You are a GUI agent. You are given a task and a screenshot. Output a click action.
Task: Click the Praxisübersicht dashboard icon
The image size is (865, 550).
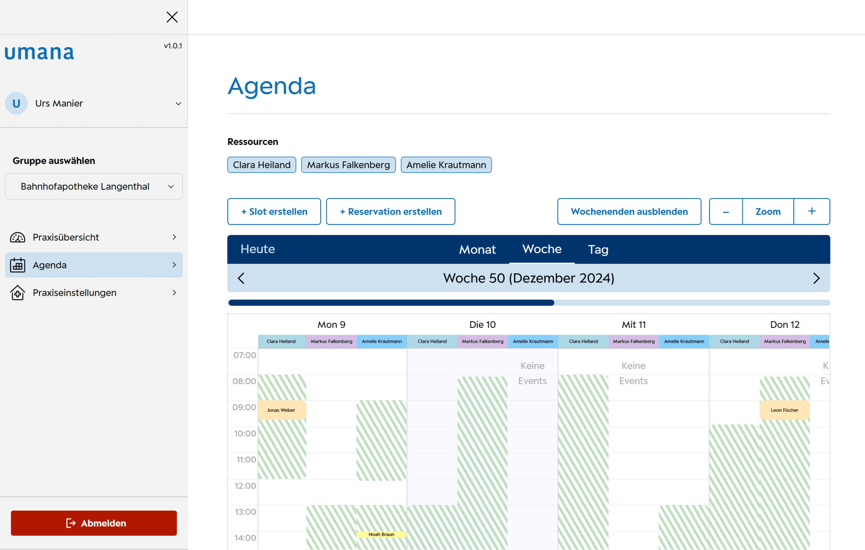[x=17, y=237]
